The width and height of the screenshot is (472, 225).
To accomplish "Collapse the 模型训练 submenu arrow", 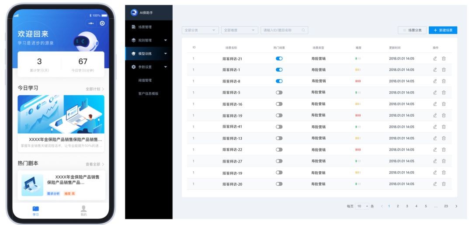I will (x=166, y=54).
